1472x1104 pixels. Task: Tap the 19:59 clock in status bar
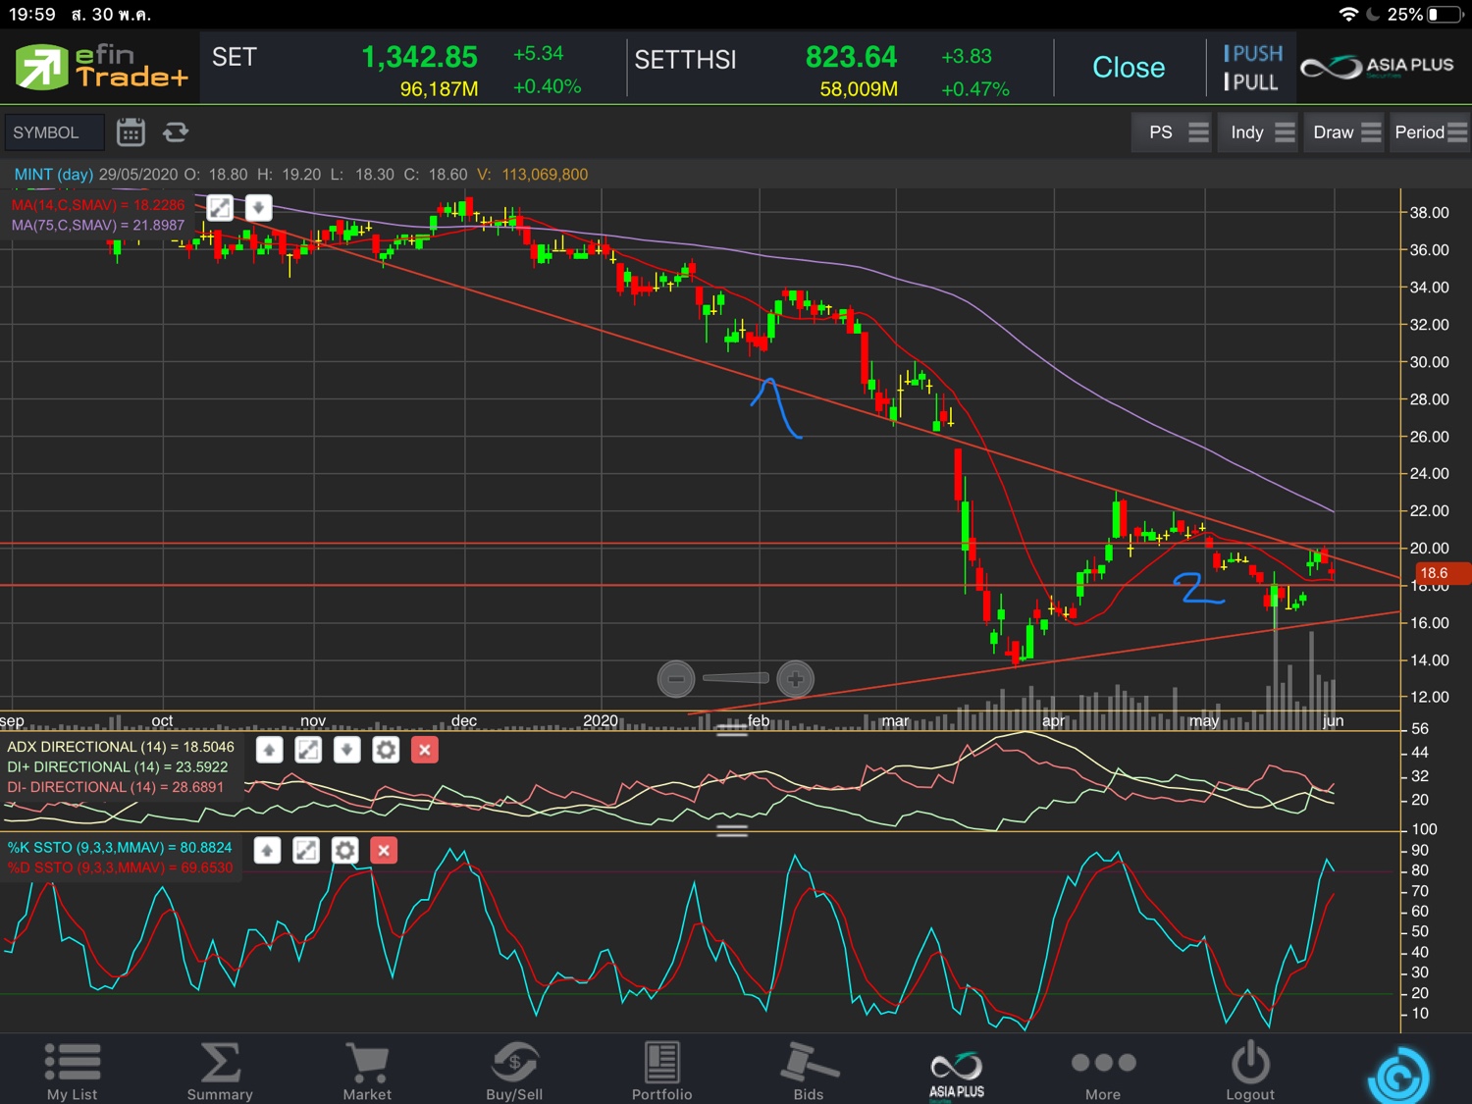pos(31,14)
